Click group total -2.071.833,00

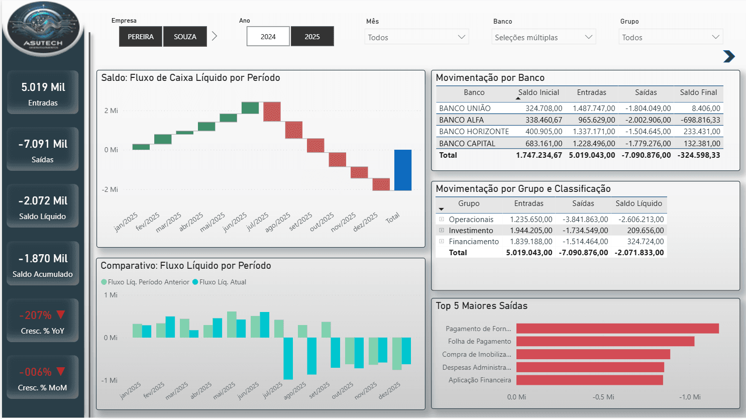pyautogui.click(x=639, y=252)
